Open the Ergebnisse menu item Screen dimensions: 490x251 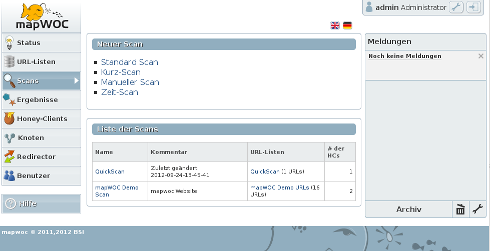pyautogui.click(x=41, y=100)
